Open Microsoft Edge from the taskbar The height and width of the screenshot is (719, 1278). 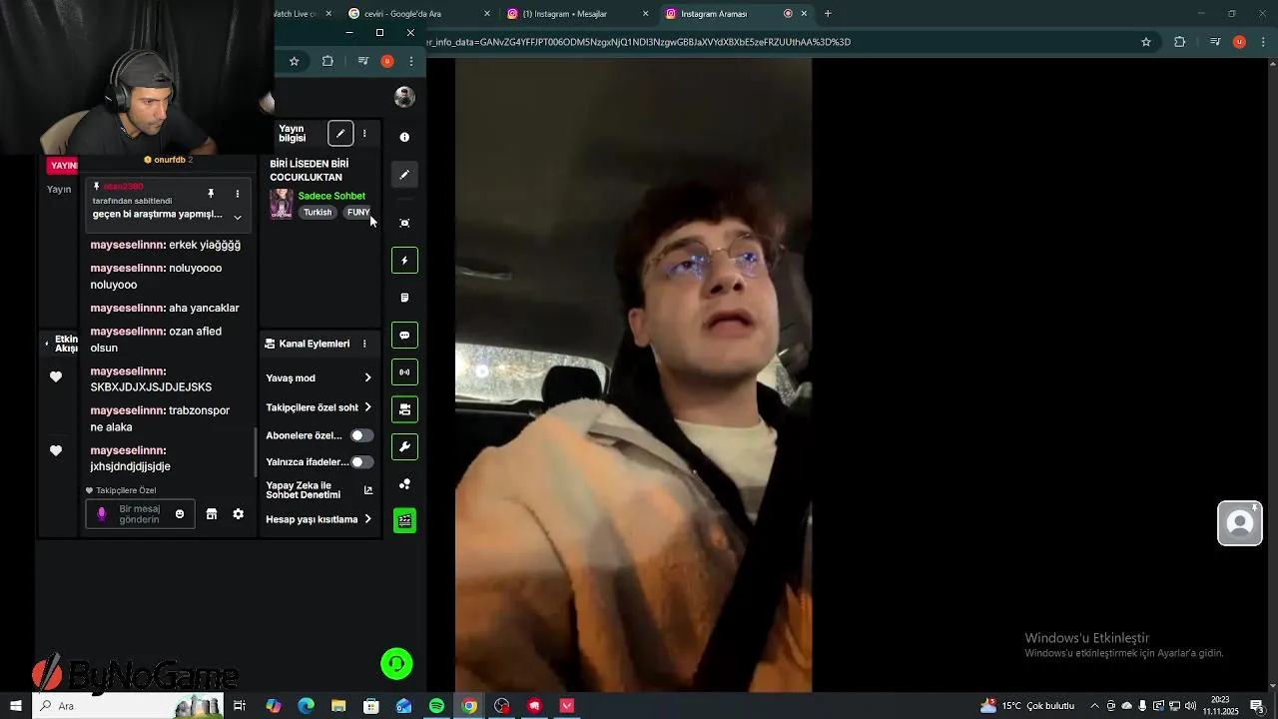306,706
